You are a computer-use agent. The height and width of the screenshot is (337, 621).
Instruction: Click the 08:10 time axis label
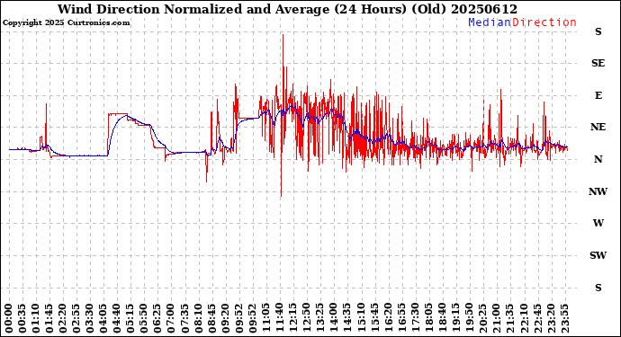198,318
